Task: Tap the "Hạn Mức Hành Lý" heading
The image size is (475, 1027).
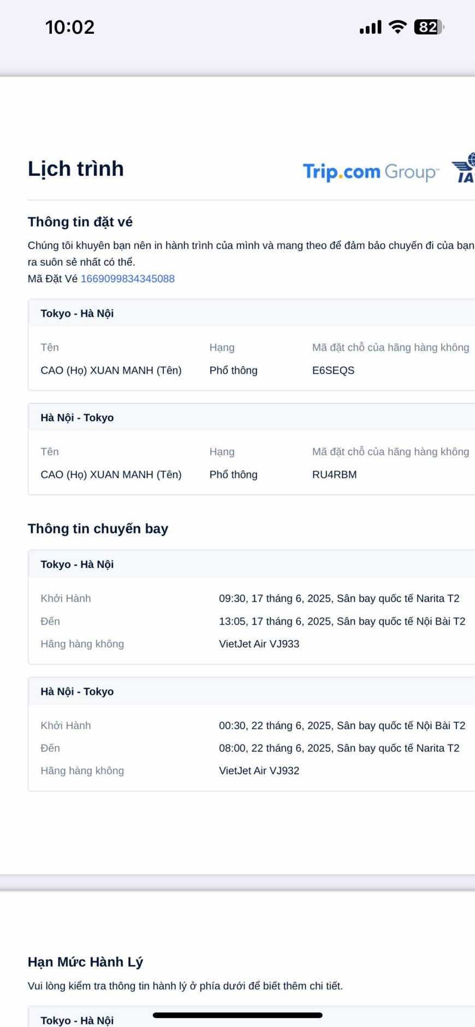Action: [x=85, y=962]
